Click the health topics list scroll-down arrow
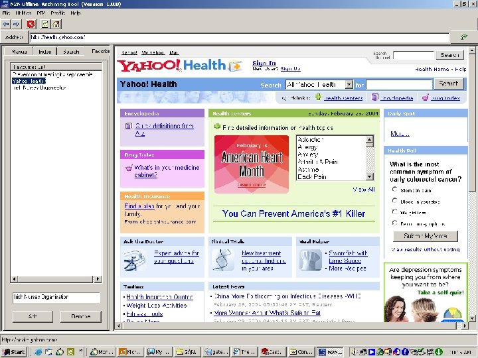The width and height of the screenshot is (478, 358). (x=370, y=176)
